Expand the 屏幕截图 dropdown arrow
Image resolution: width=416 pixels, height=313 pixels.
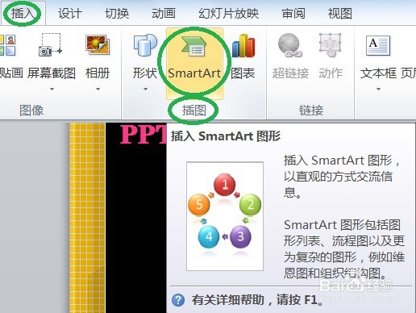(x=52, y=89)
